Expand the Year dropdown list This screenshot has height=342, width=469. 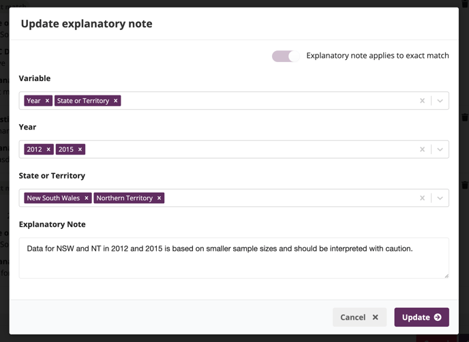[x=440, y=149]
